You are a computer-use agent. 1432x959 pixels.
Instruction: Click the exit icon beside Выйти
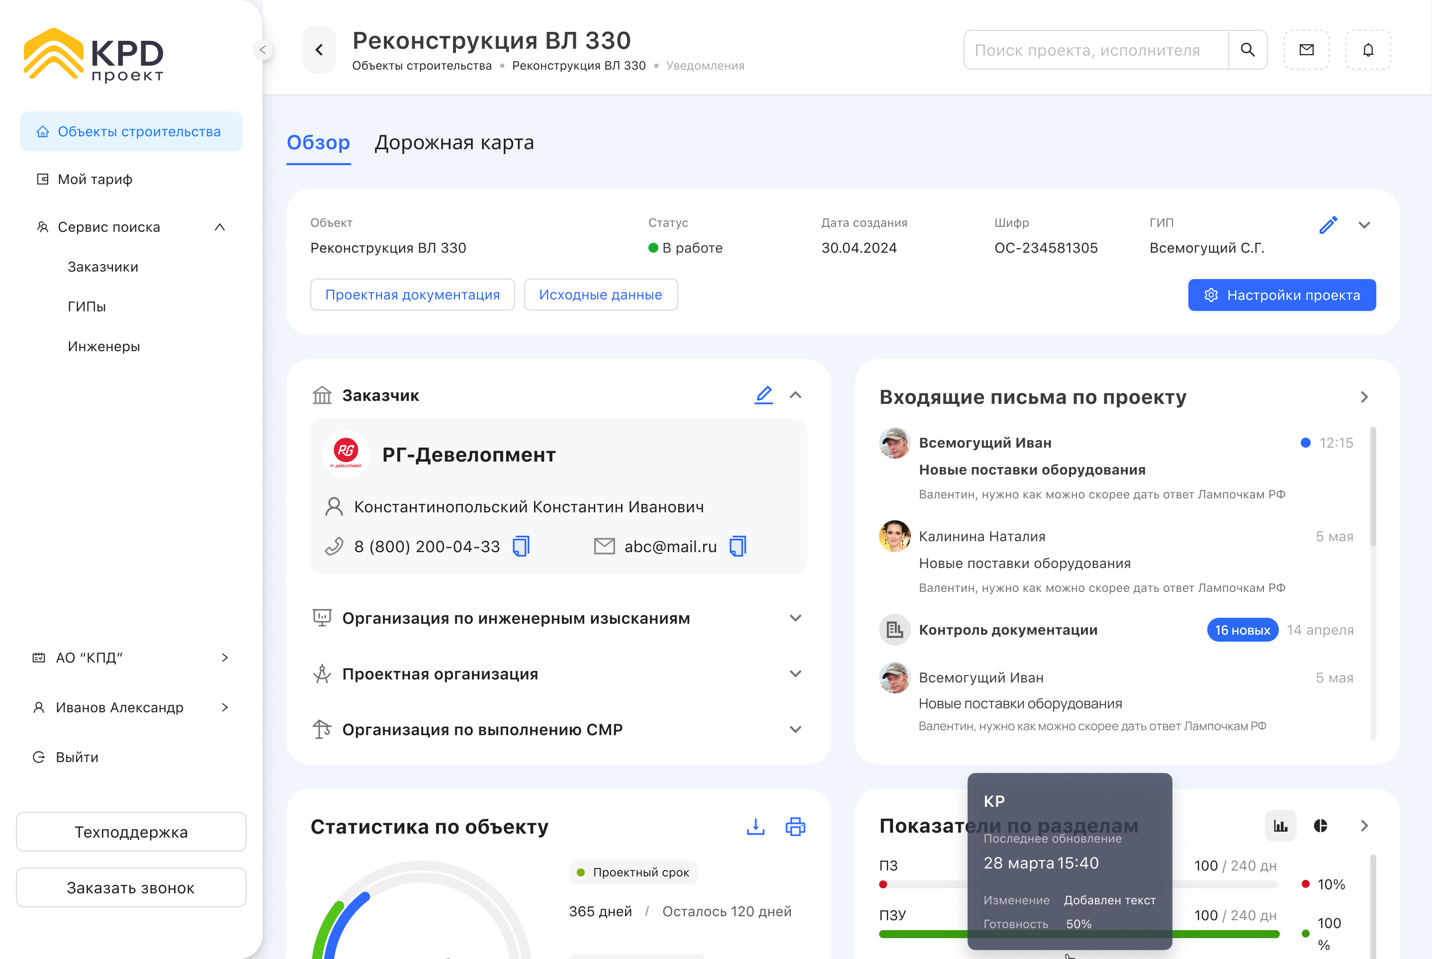click(38, 757)
